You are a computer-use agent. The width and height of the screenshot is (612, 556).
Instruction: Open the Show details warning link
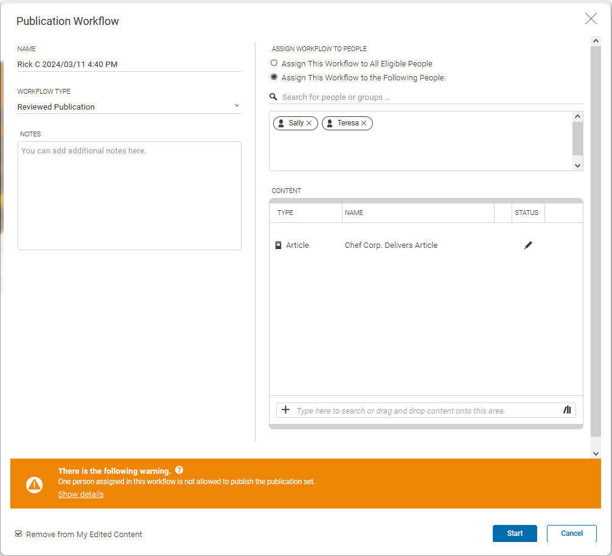point(81,494)
